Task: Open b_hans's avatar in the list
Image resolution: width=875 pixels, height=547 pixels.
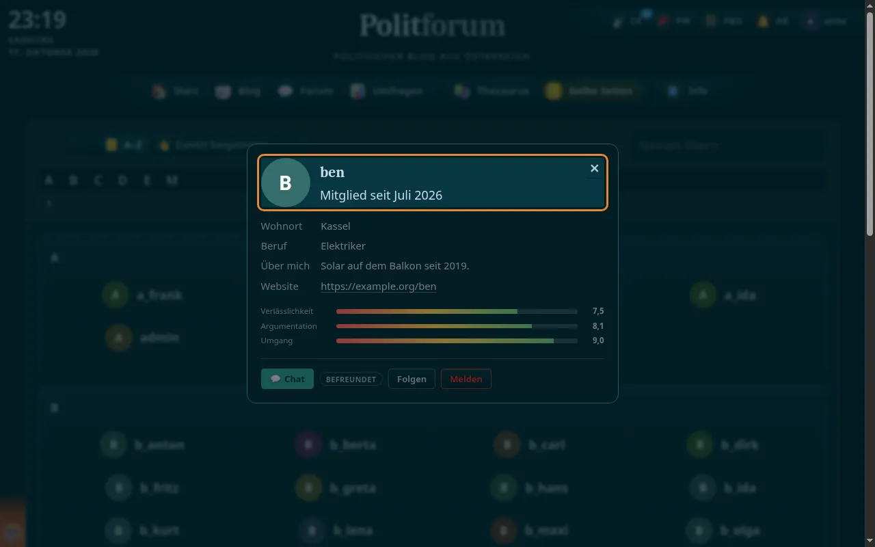Action: coord(504,488)
